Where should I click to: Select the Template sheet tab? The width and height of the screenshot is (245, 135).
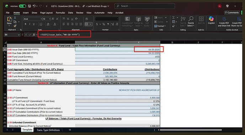point(27,130)
